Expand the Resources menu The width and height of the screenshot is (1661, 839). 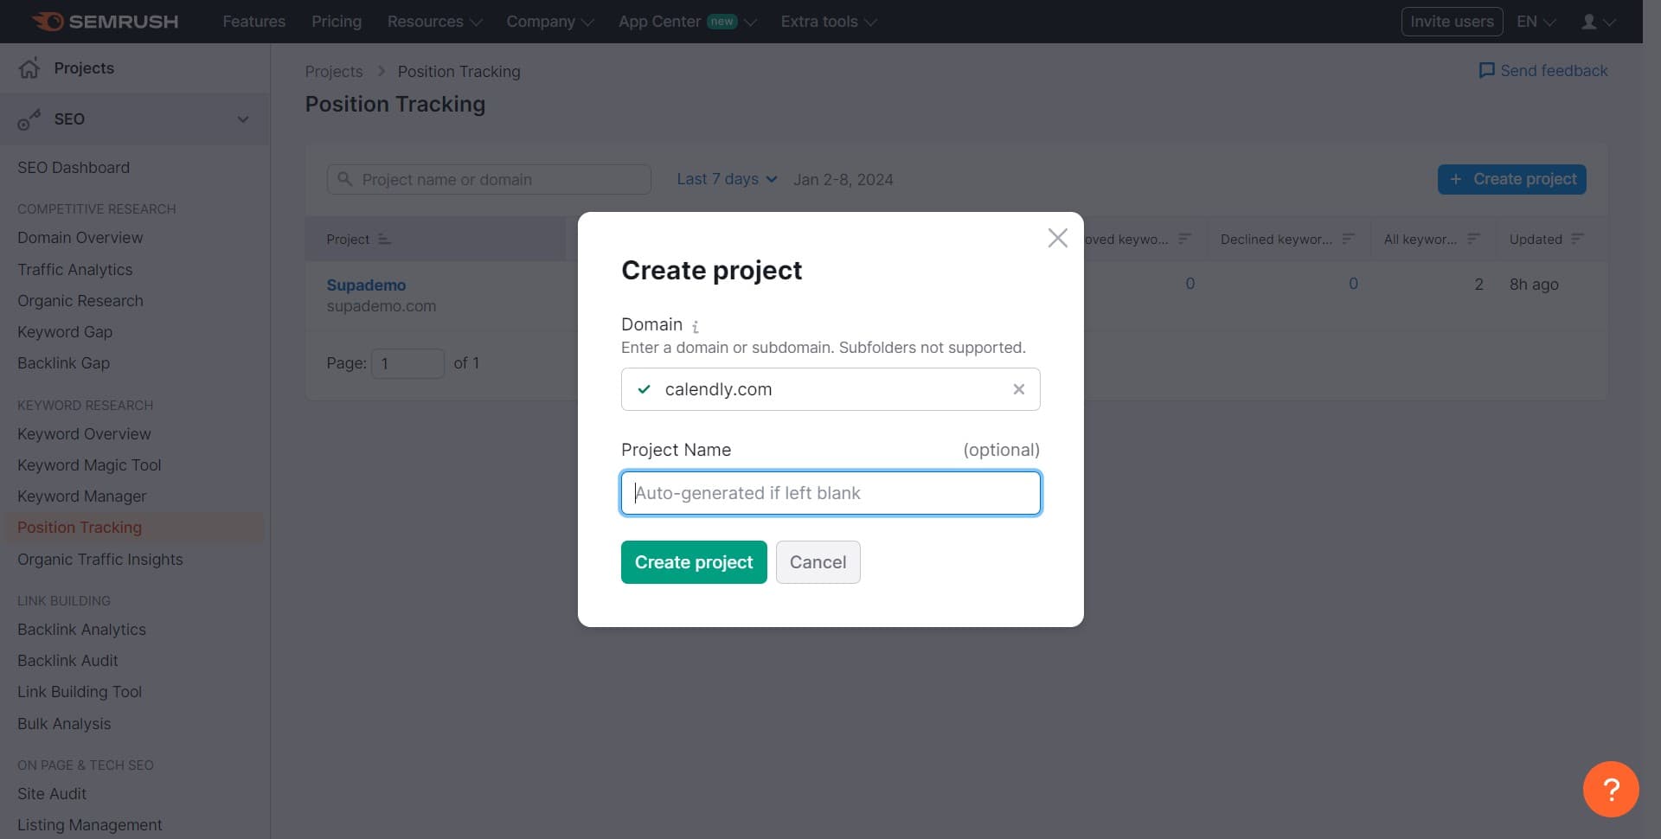pos(434,22)
